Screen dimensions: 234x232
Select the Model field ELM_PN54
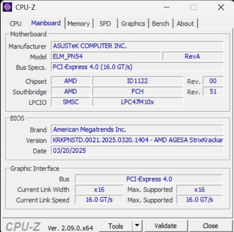[106, 56]
